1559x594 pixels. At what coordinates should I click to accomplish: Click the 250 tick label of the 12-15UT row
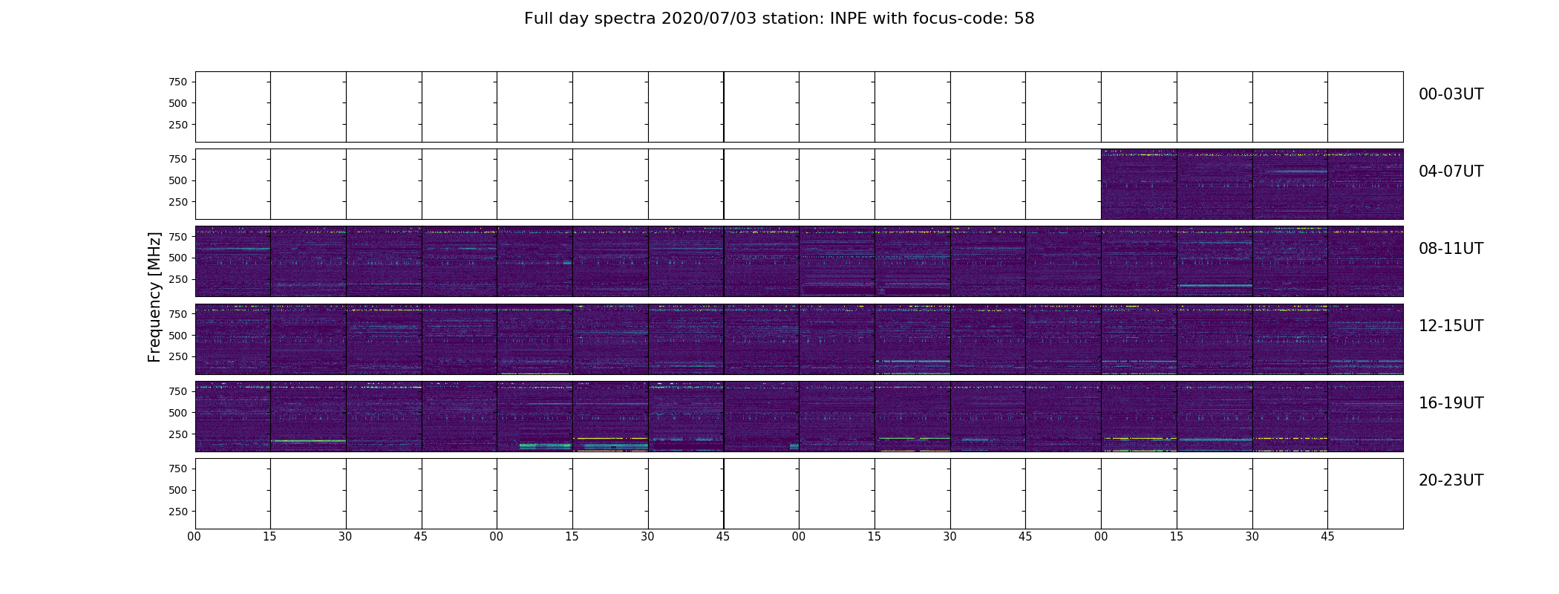(178, 356)
